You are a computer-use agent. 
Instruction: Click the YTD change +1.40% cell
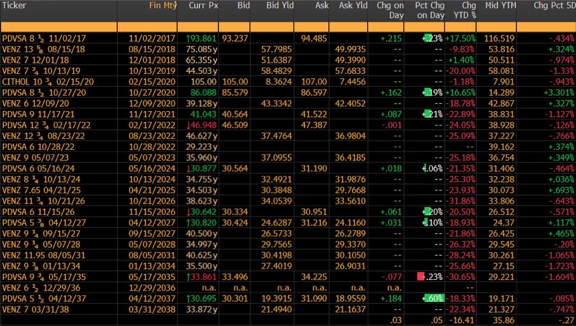(462, 60)
